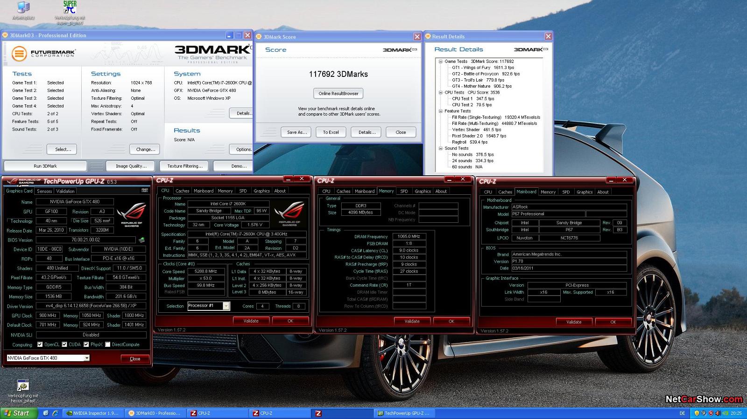Click Show Desktop quick launch icon
Image resolution: width=747 pixels, height=419 pixels.
(x=46, y=413)
